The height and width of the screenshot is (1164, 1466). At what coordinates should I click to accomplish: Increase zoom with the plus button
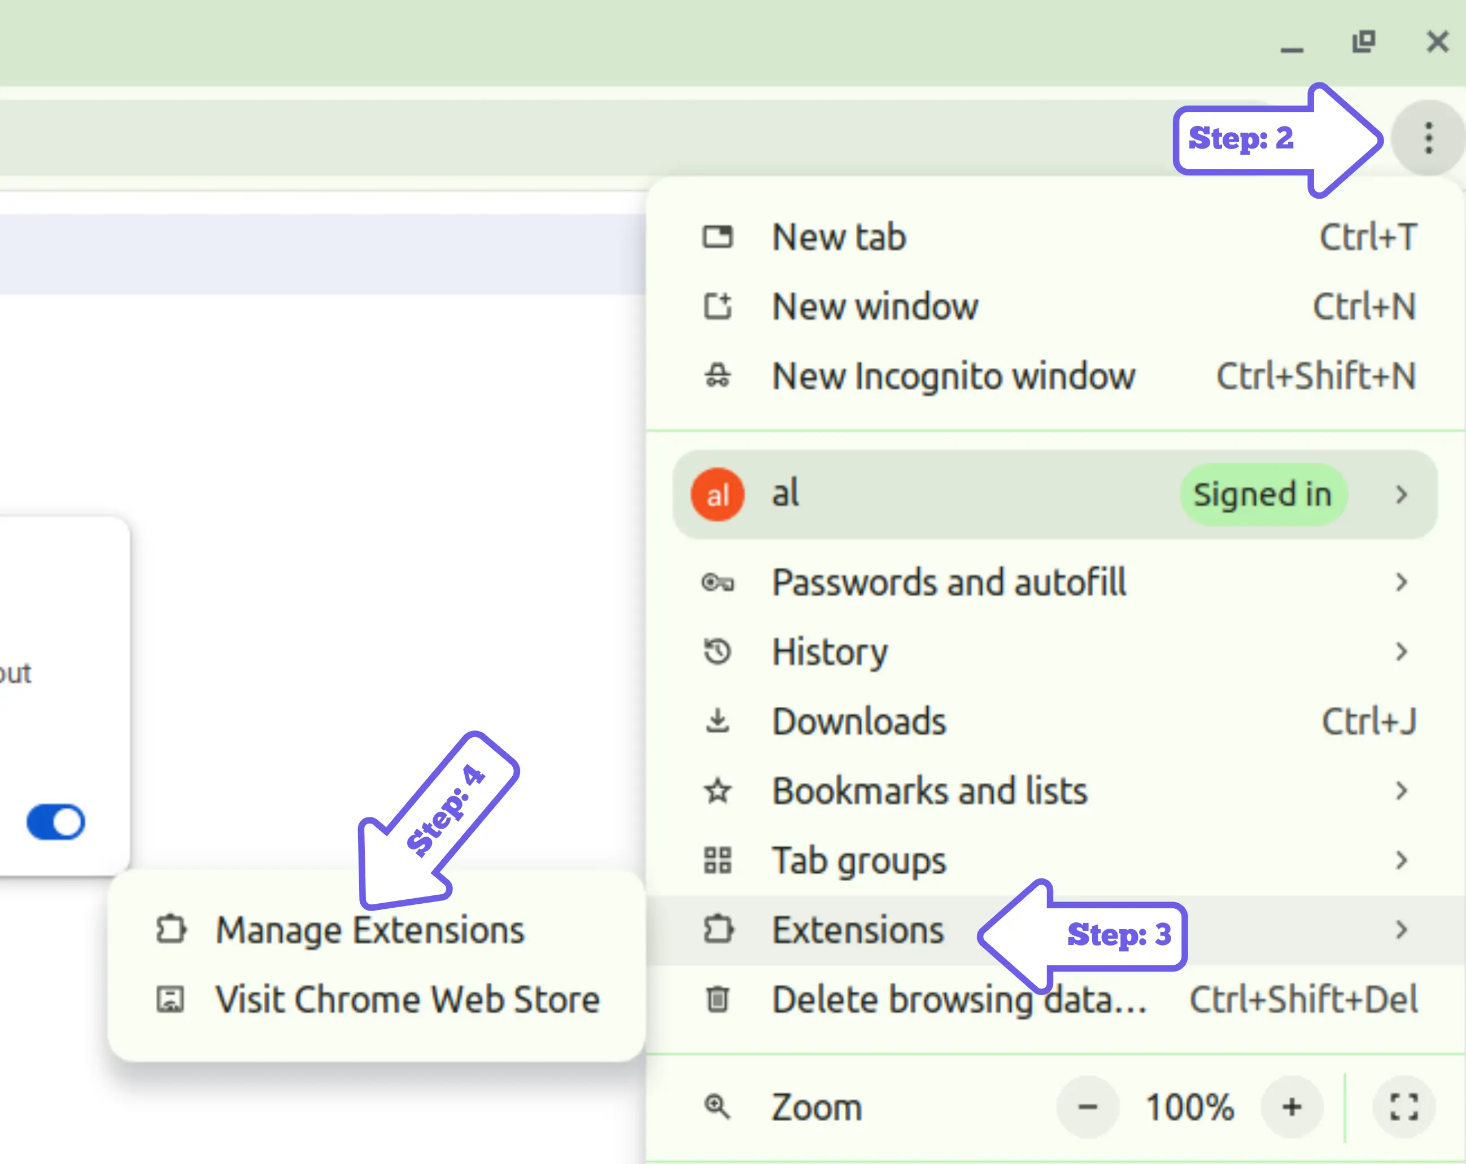pyautogui.click(x=1292, y=1106)
